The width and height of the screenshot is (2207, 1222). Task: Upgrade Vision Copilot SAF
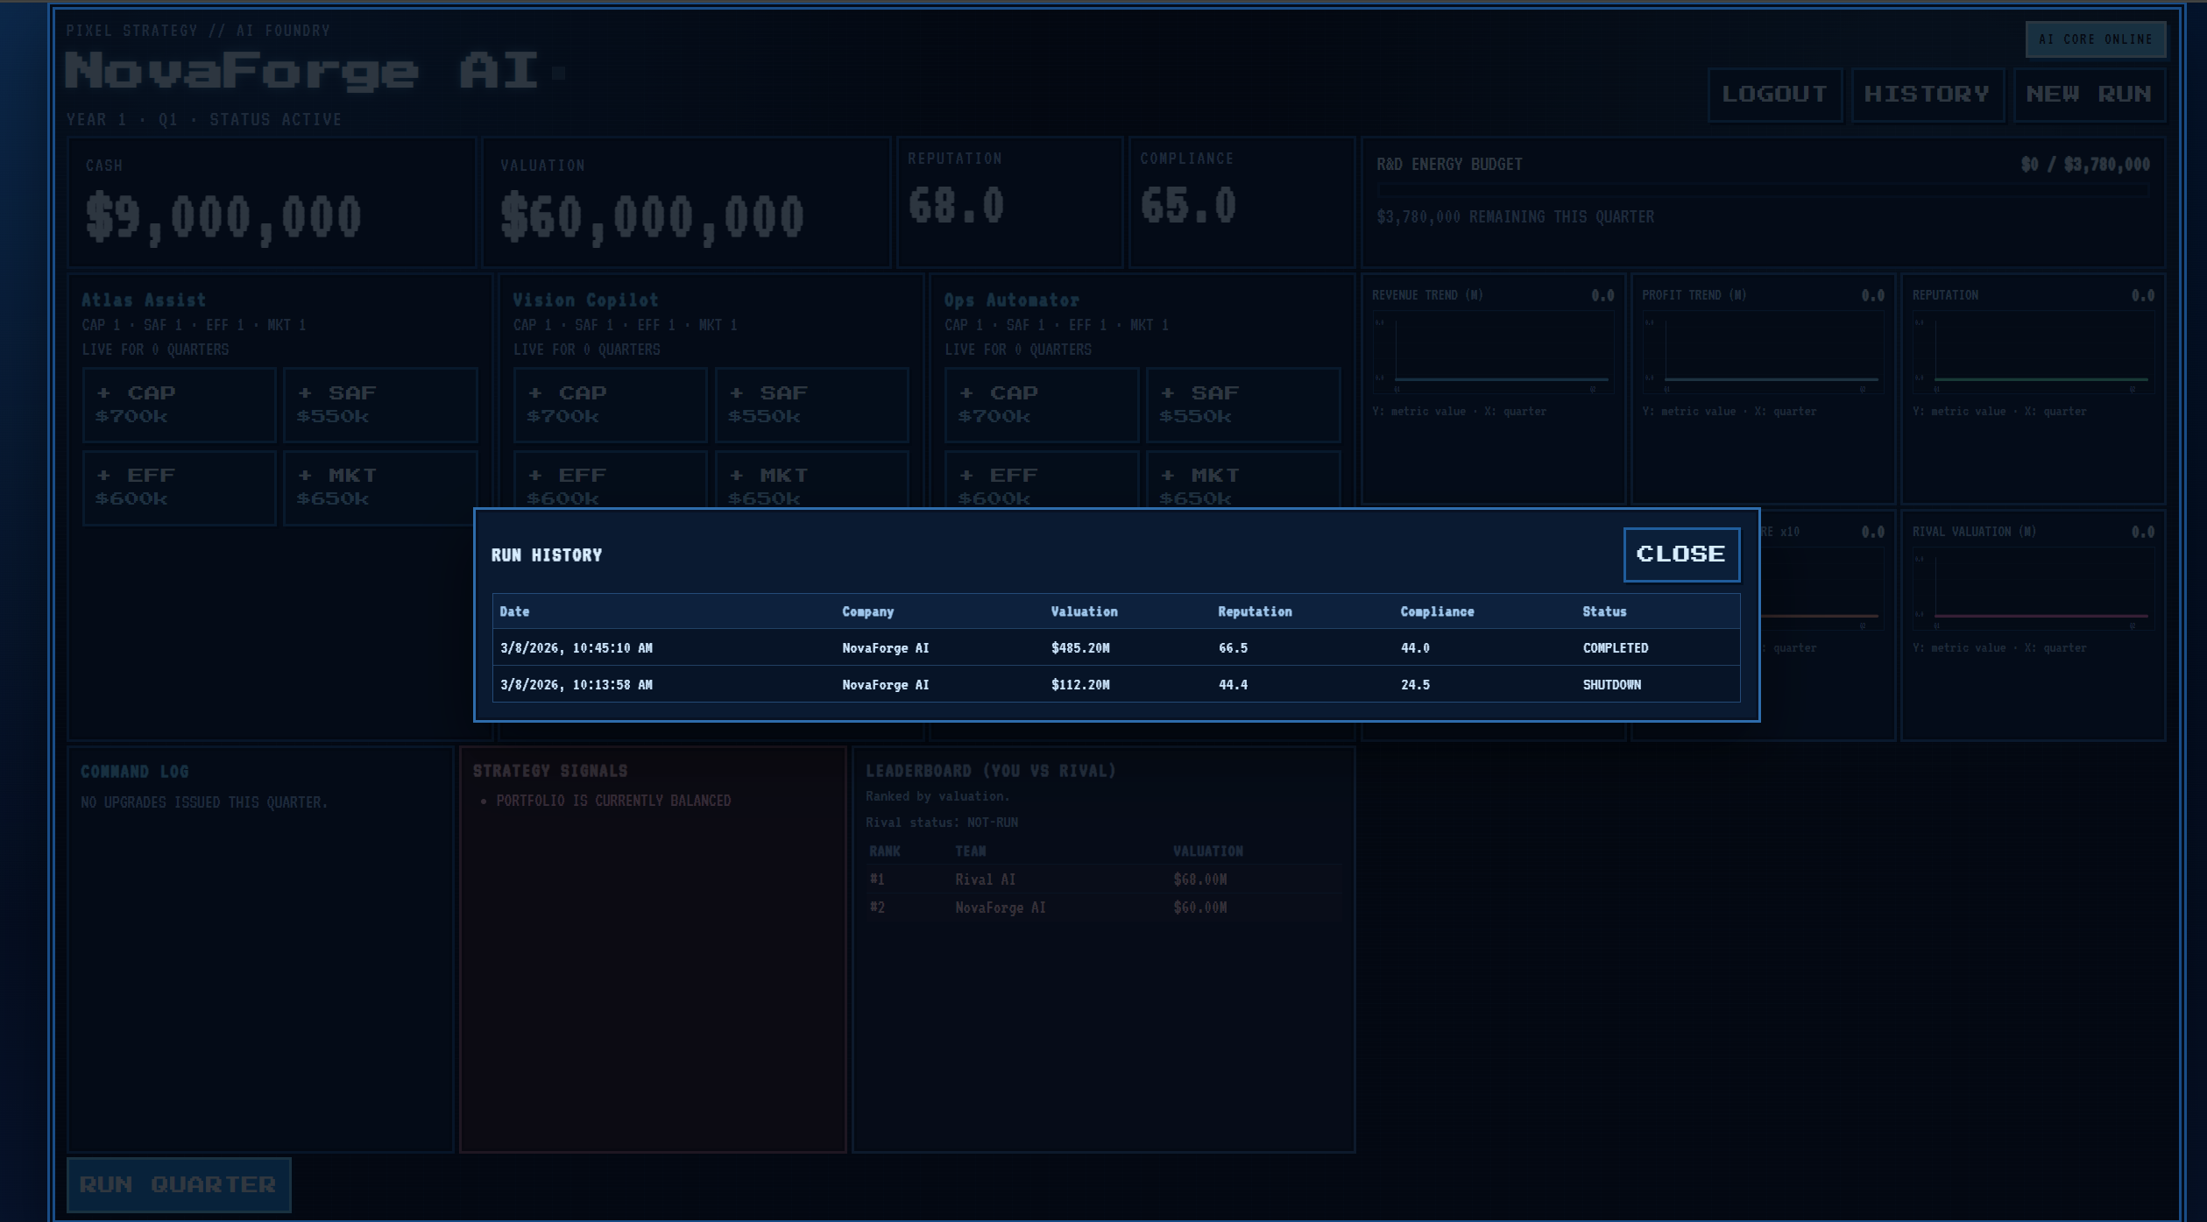(x=811, y=404)
